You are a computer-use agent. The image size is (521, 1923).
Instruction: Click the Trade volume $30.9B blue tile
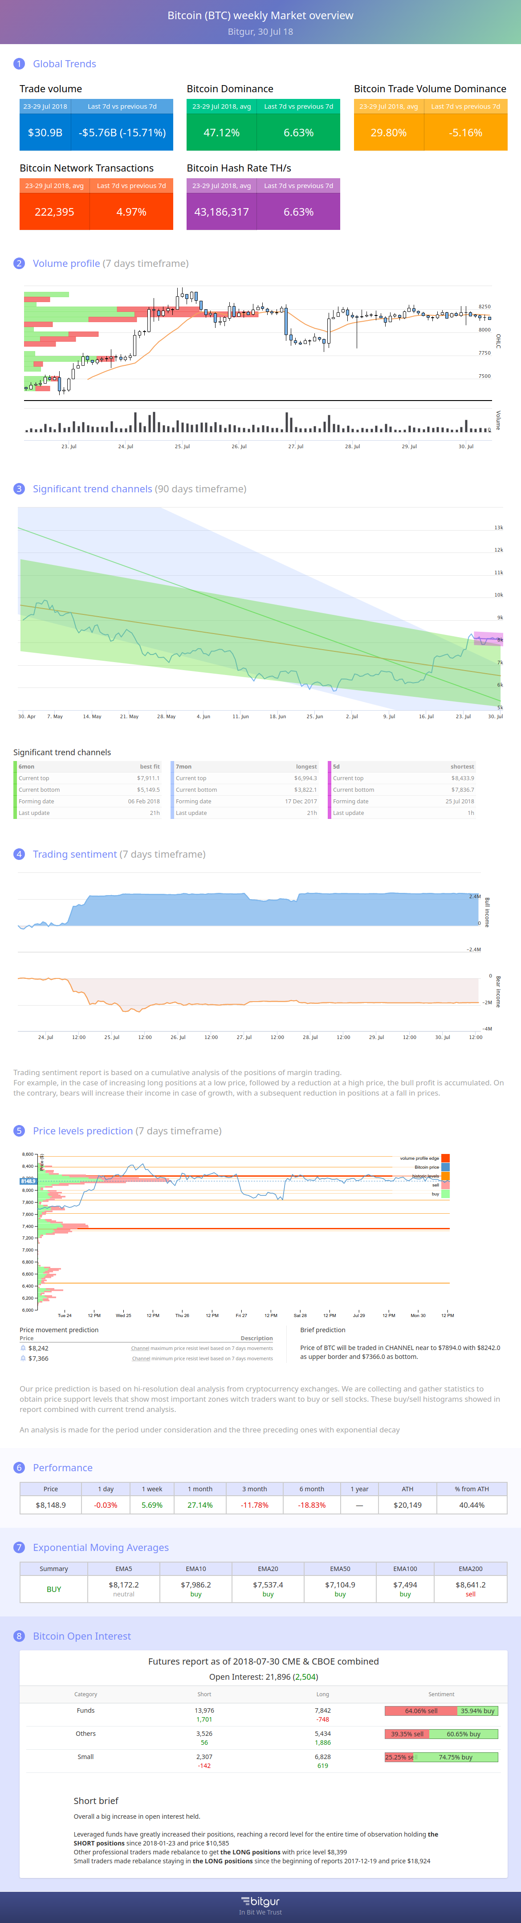tap(45, 132)
